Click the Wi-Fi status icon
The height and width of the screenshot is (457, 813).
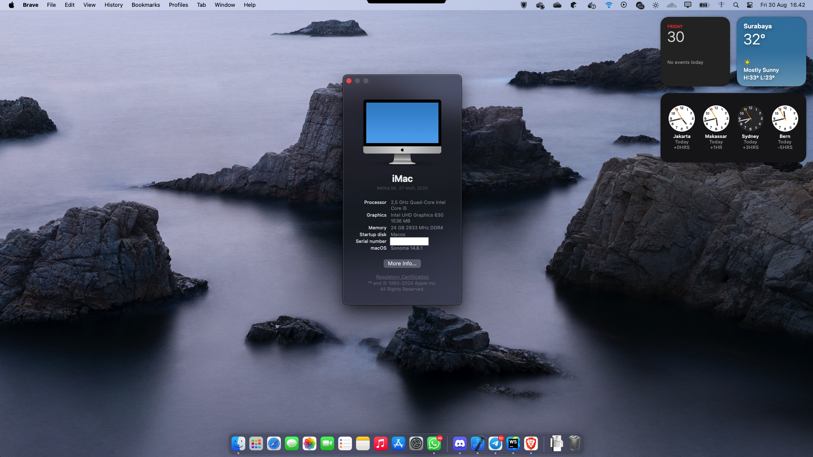(x=608, y=5)
